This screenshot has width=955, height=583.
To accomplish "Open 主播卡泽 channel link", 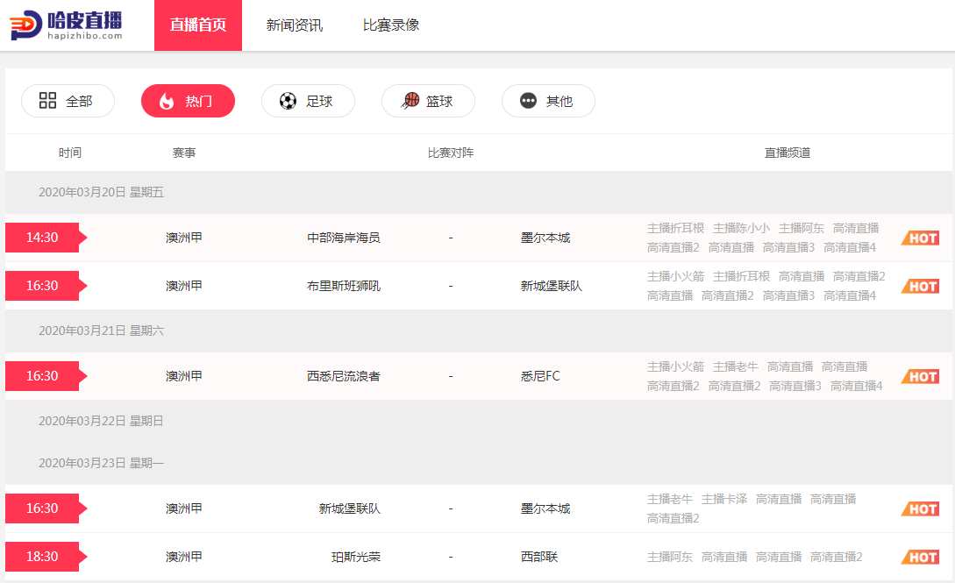I will coord(724,499).
